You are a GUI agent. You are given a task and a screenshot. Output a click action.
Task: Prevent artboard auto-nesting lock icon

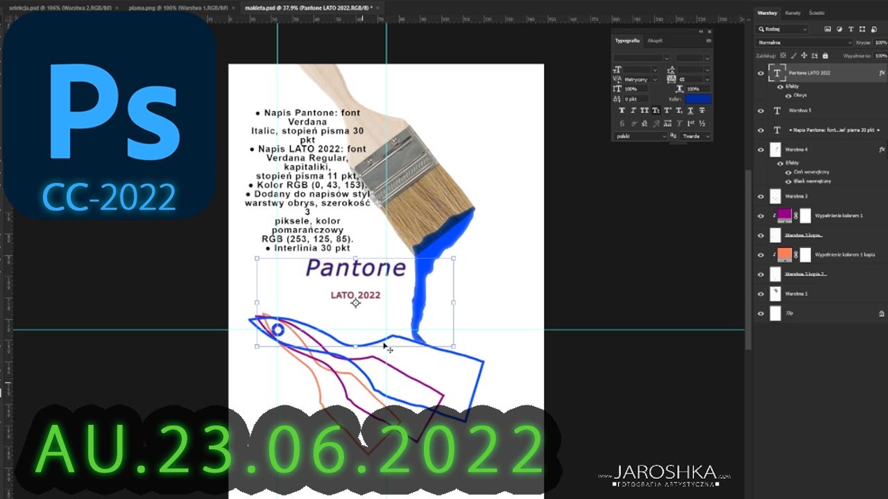point(814,55)
